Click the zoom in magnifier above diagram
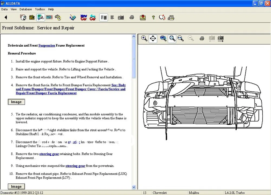Screen dimensions: 271x195 click(144, 38)
